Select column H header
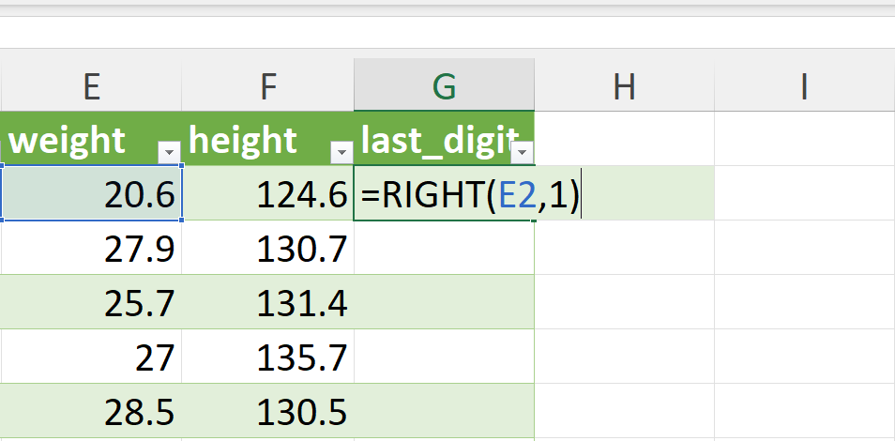This screenshot has width=895, height=441. [x=624, y=87]
